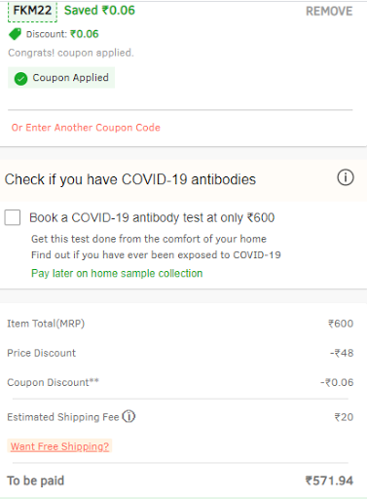This screenshot has width=367, height=499.
Task: Click the To be paid ₹571.94 amount
Action: tap(329, 480)
